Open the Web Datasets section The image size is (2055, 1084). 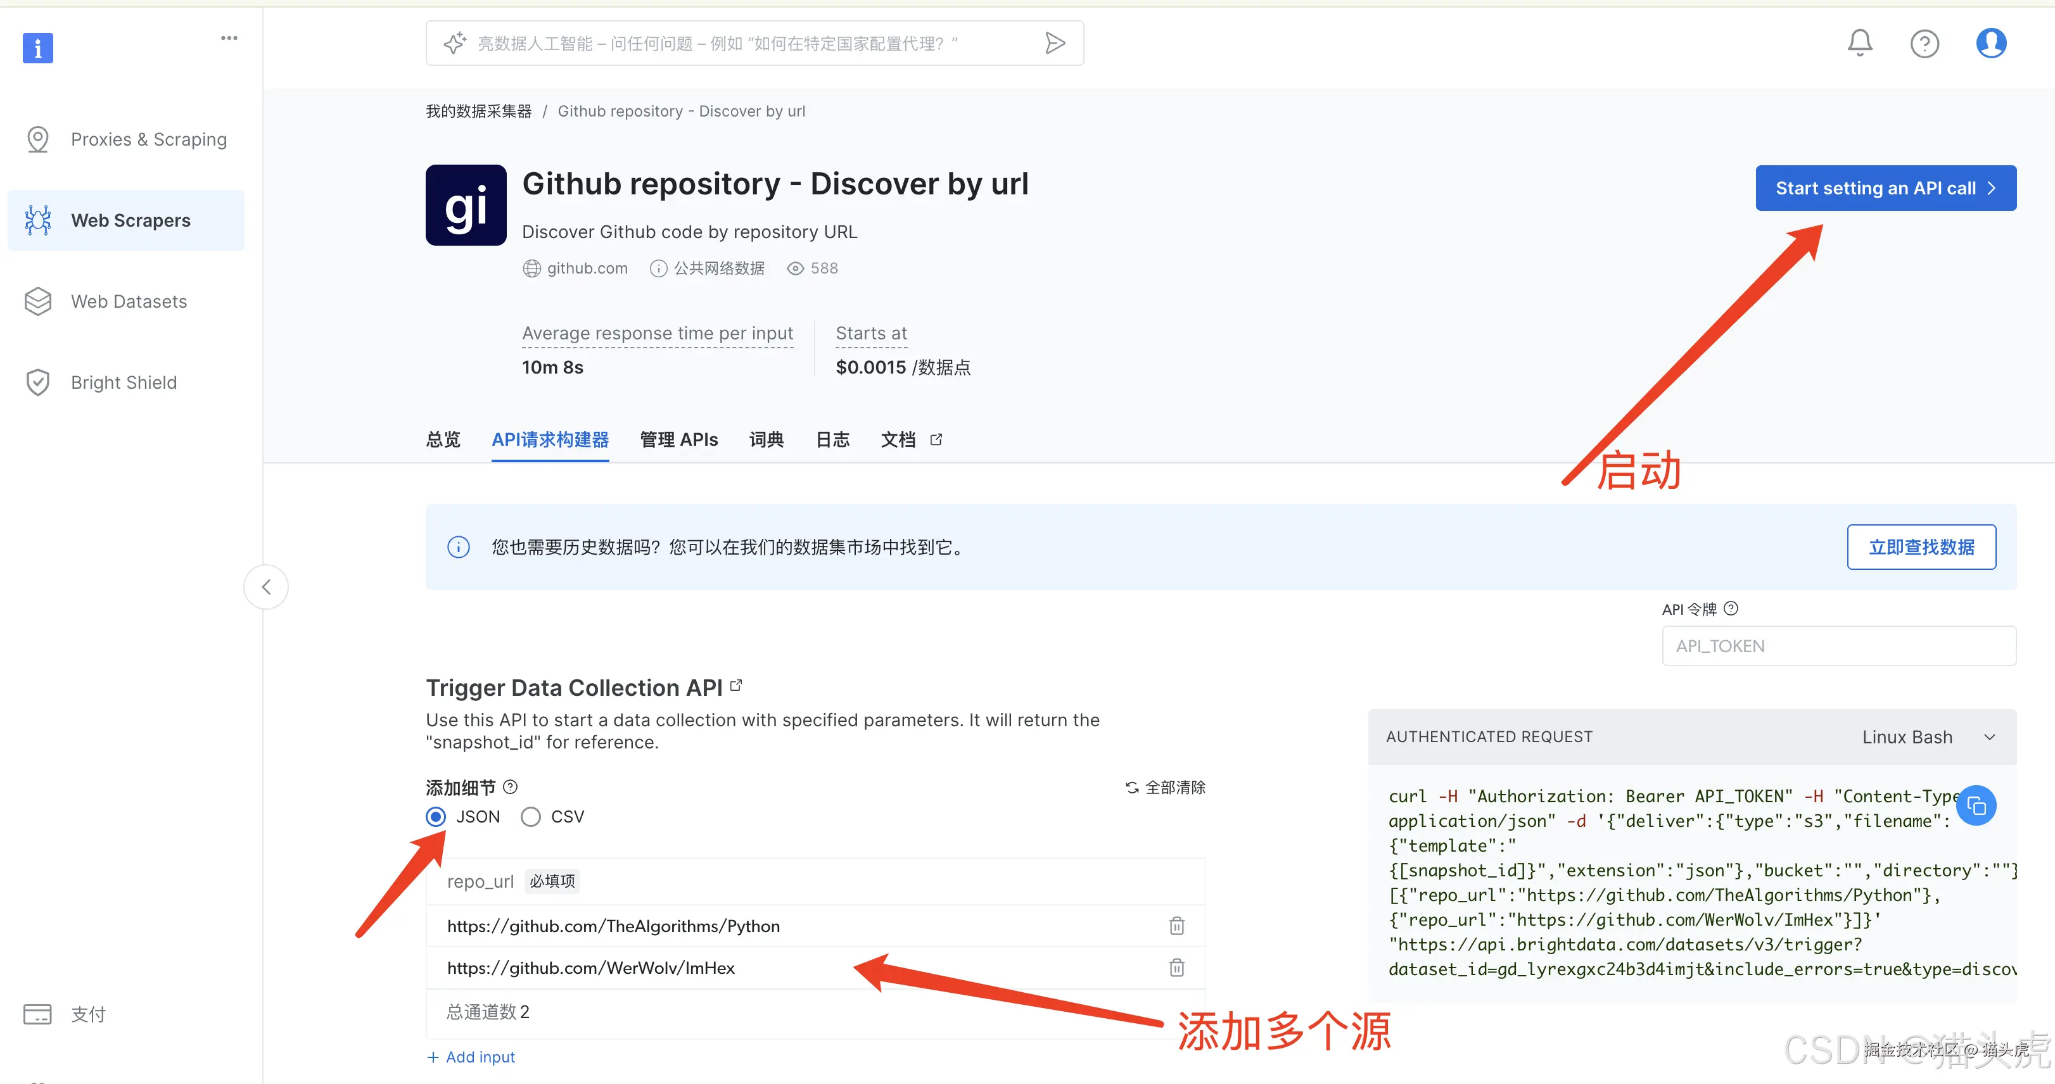(127, 301)
